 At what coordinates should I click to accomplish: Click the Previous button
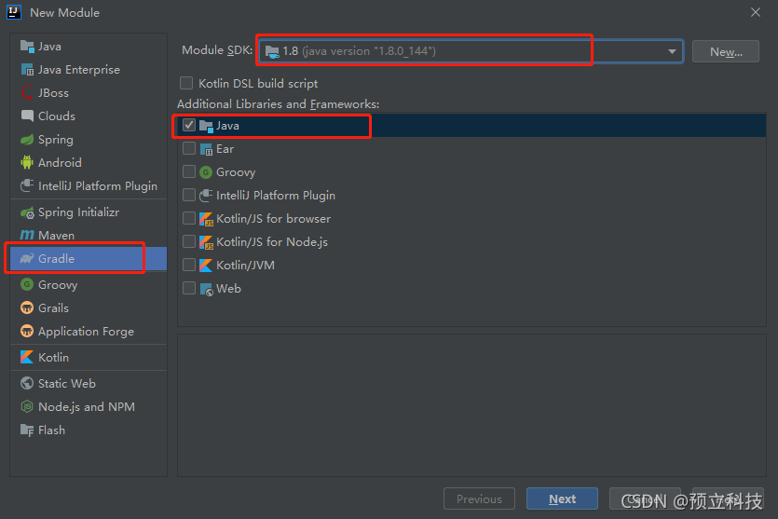479,499
